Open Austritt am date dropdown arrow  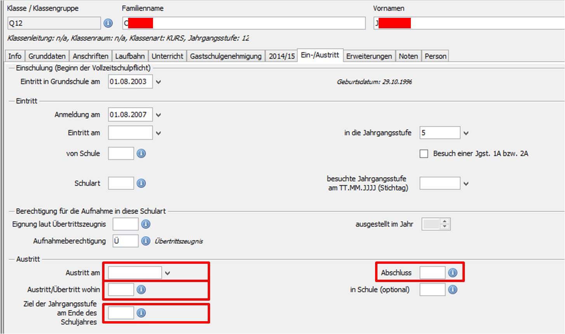tap(167, 273)
